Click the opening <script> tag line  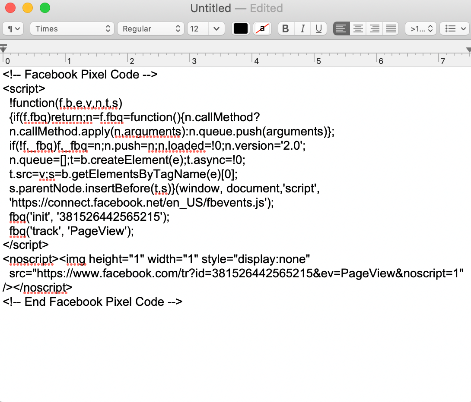pos(24,89)
